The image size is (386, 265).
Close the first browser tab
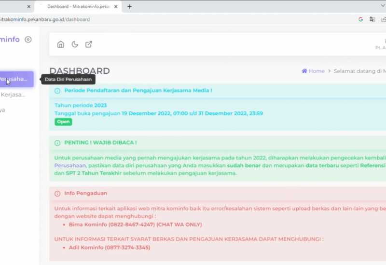[29, 7]
